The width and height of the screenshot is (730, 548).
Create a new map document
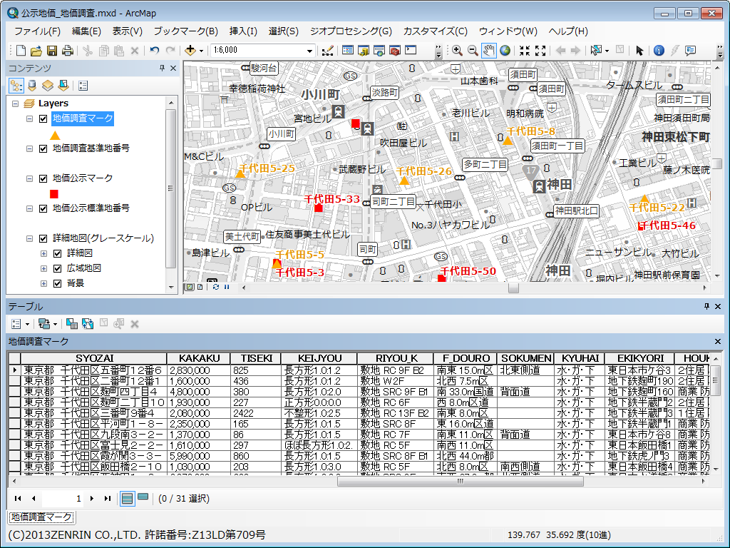[x=21, y=51]
